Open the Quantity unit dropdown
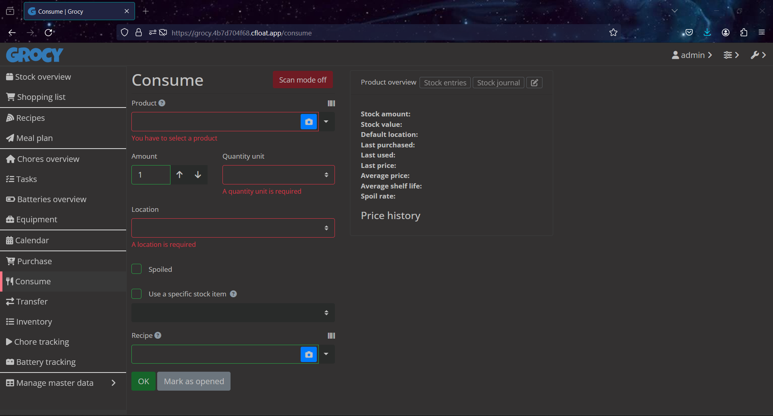 click(x=278, y=175)
